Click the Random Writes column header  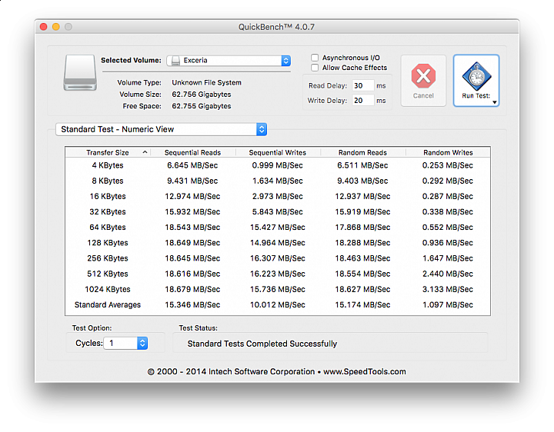point(448,152)
